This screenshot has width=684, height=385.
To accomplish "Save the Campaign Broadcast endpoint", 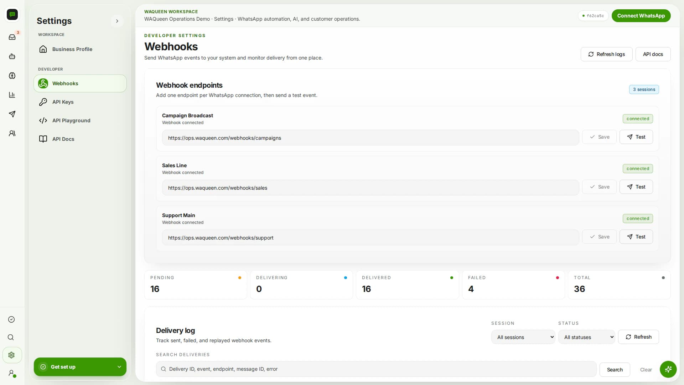I will click(599, 137).
